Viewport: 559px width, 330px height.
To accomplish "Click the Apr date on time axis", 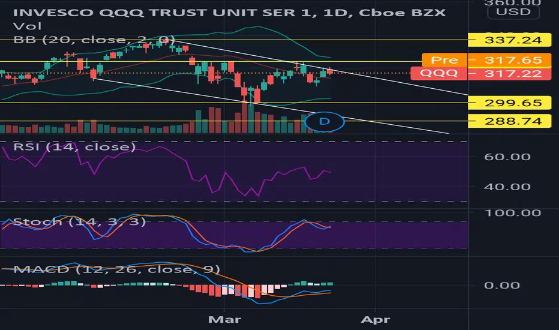I will tap(375, 319).
